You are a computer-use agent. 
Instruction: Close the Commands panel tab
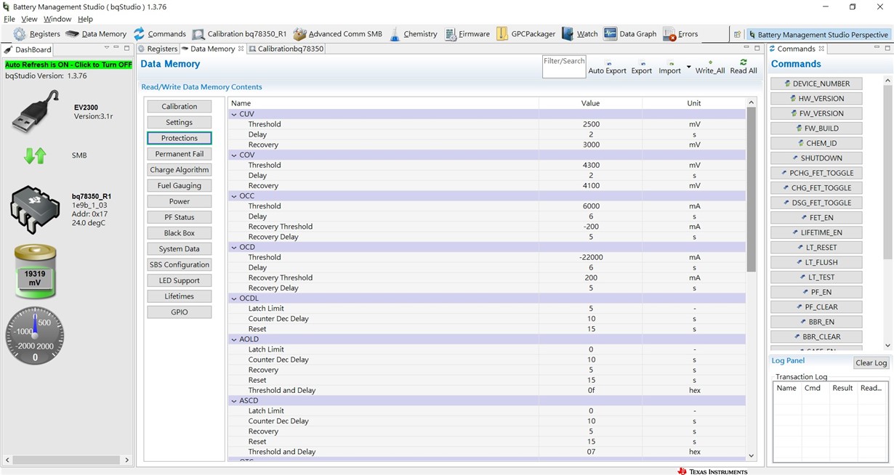point(821,49)
